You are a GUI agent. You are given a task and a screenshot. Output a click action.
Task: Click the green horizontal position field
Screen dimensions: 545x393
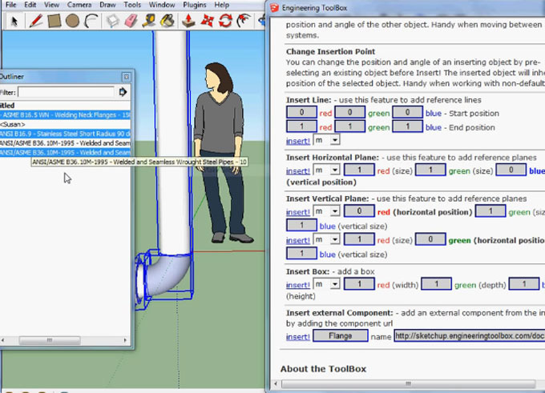(430, 239)
